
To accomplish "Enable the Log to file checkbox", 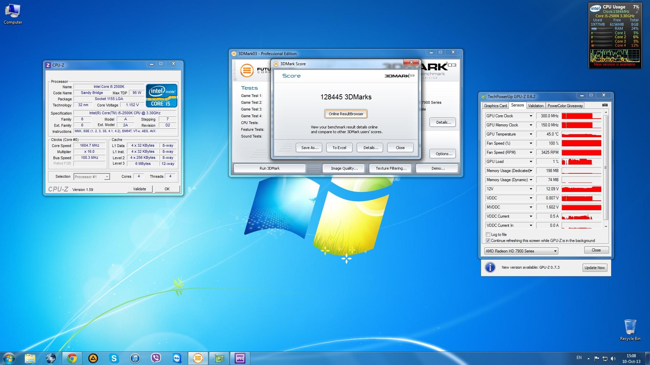I will (x=488, y=235).
